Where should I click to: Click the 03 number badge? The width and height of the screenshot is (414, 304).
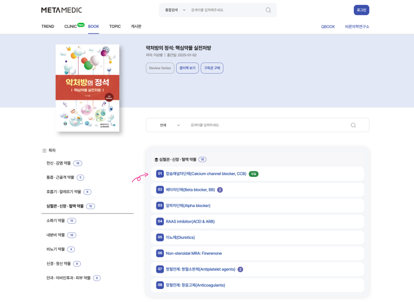(x=160, y=205)
